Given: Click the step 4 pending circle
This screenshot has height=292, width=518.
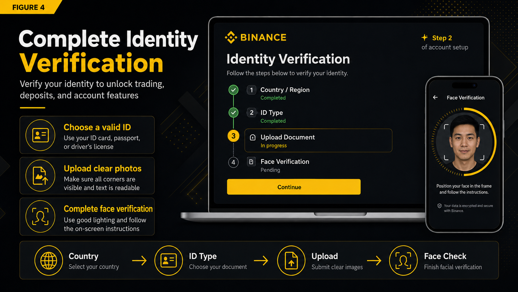Looking at the screenshot, I should click(x=233, y=162).
